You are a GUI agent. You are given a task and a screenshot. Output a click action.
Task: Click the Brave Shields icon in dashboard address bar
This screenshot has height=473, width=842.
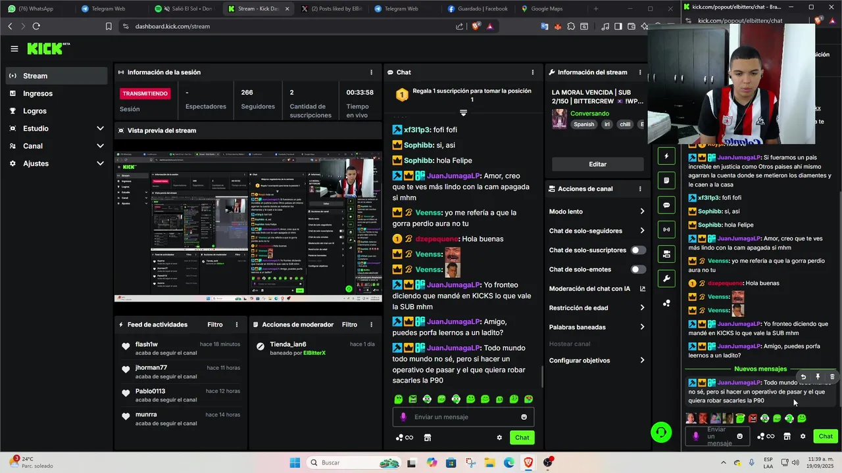point(476,26)
